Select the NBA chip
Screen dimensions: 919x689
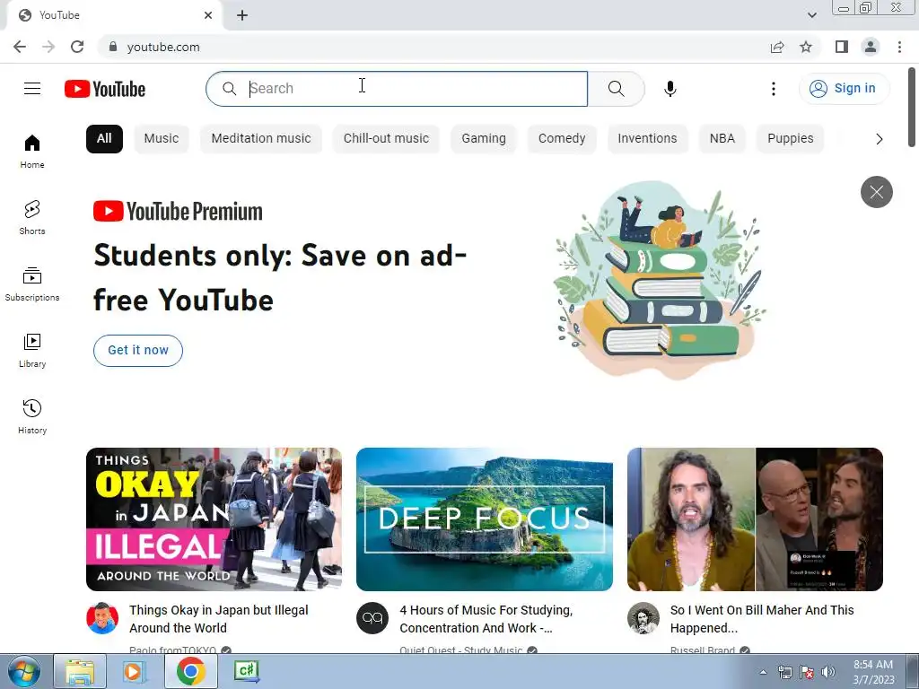[722, 139]
